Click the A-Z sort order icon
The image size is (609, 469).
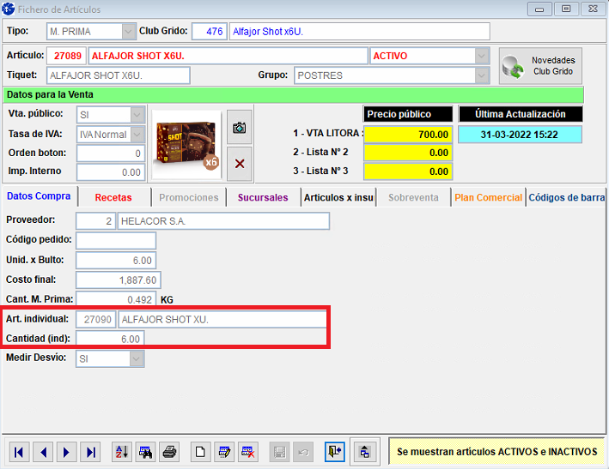122,452
